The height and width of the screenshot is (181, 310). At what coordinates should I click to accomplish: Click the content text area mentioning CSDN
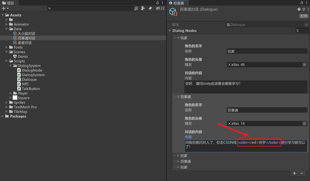(246, 146)
